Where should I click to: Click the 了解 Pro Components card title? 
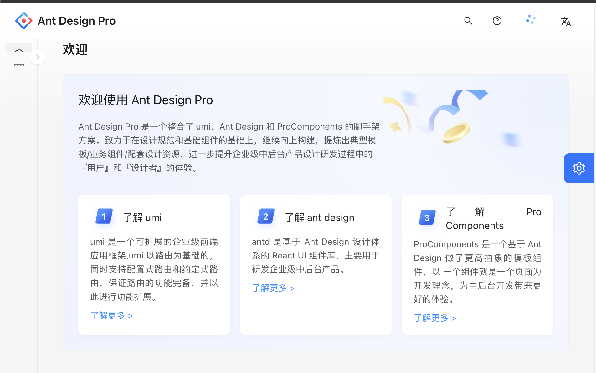click(x=494, y=219)
